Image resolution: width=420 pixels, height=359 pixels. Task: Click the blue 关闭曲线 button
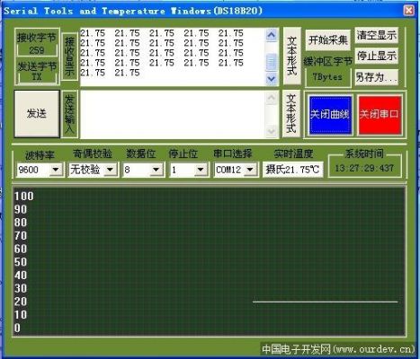pos(330,114)
